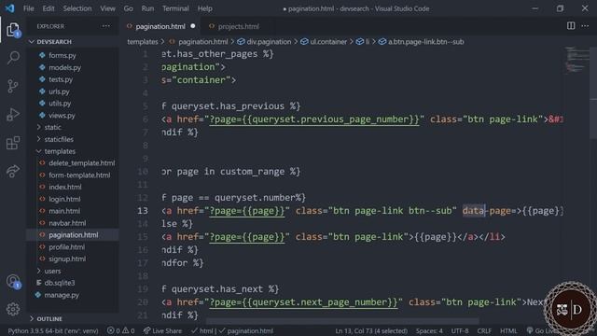Open the Selection menu

(77, 8)
